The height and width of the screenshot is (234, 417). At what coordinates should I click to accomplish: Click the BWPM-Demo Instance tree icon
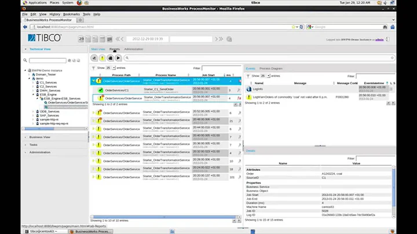pyautogui.click(x=30, y=71)
